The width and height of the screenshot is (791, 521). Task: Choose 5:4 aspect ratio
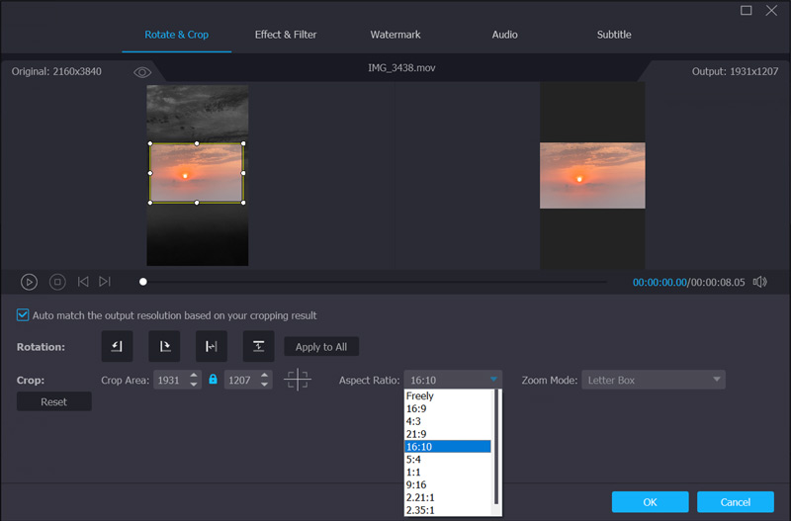coord(448,459)
